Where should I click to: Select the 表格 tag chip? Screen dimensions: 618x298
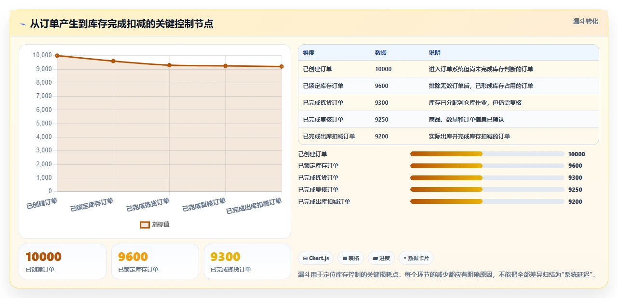click(350, 258)
